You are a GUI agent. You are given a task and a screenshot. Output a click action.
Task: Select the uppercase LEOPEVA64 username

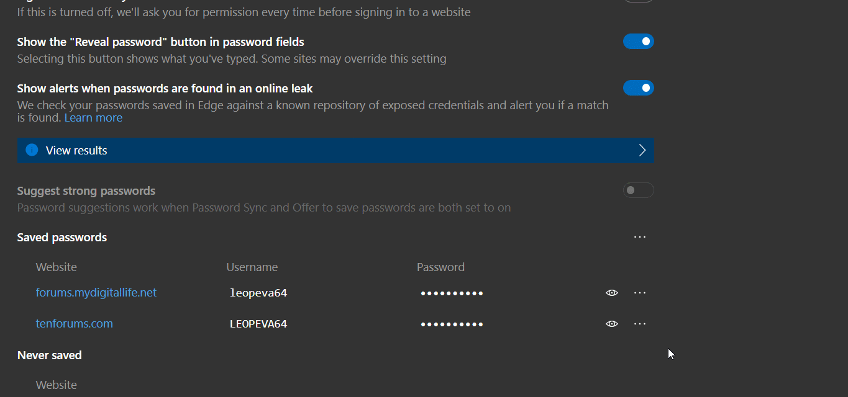[258, 324]
